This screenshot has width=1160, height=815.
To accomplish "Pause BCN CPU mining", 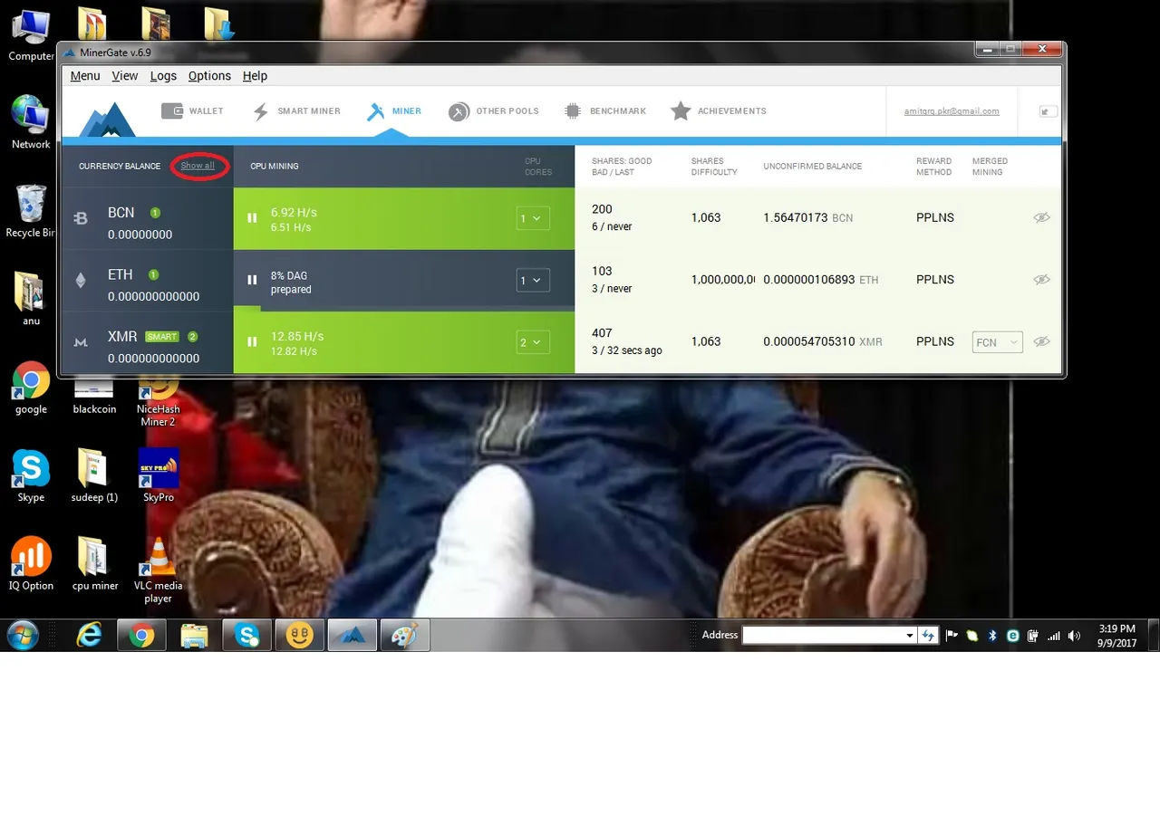I will click(x=253, y=218).
